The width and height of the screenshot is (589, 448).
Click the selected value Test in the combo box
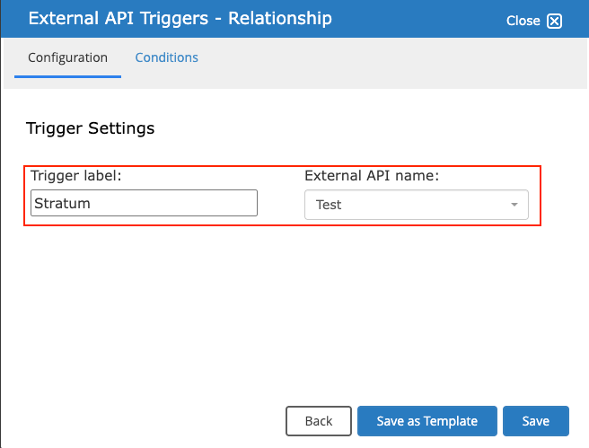(329, 205)
